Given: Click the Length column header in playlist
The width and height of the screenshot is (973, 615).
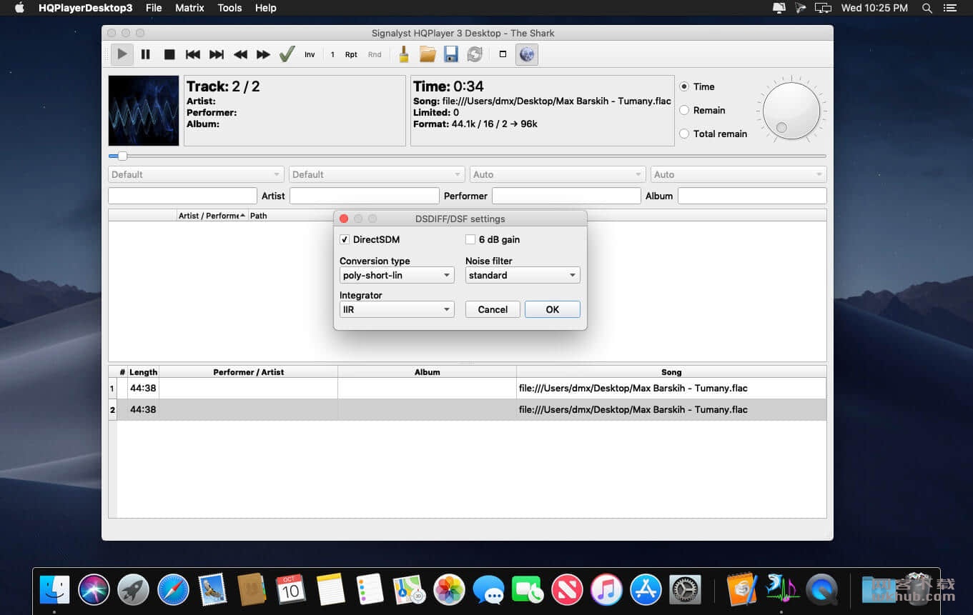Looking at the screenshot, I should [x=143, y=372].
